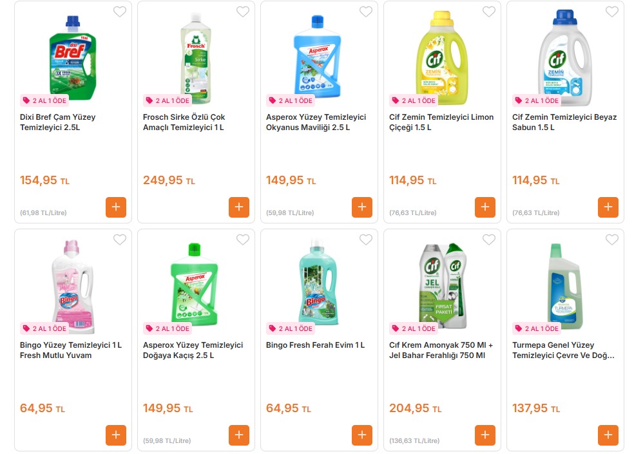
Task: Add Frosch Sirke Özlü cleaner to cart
Action: coord(239,207)
